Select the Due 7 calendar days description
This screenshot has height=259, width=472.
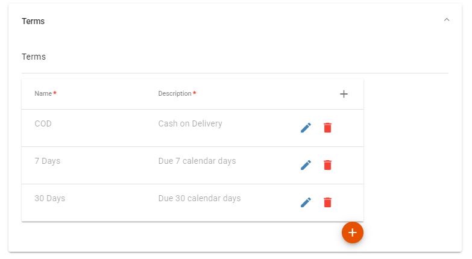point(197,161)
